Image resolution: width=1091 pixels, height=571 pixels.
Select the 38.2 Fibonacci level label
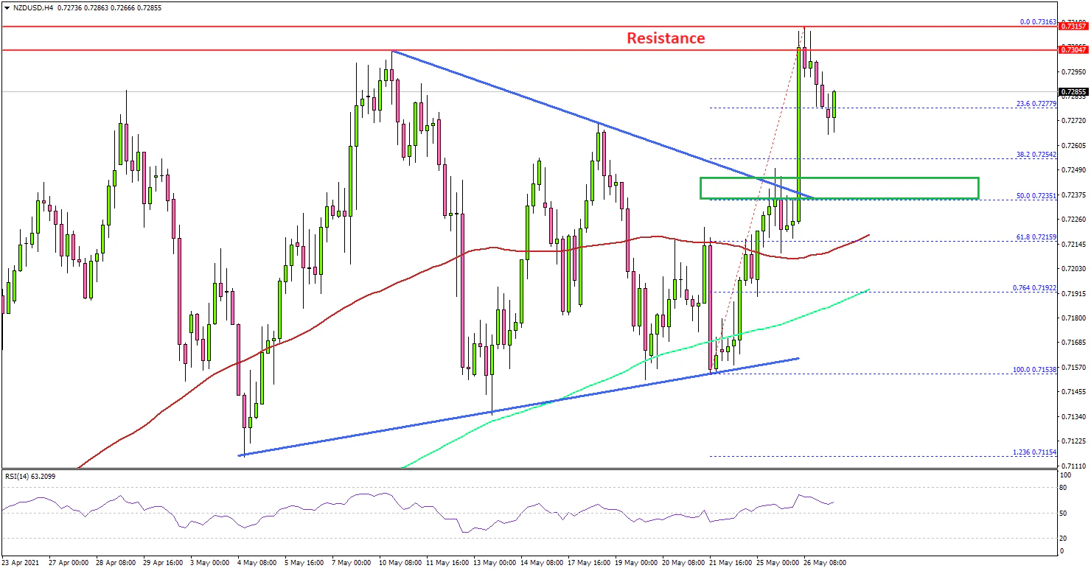click(x=1036, y=155)
